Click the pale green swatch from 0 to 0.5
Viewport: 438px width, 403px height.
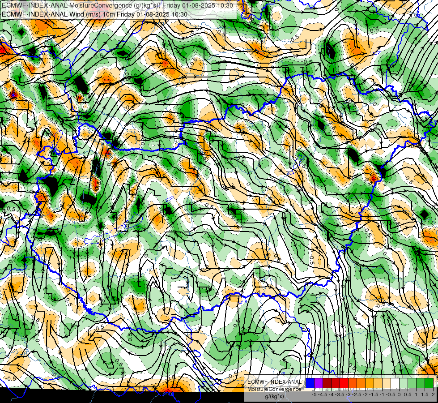(x=404, y=383)
